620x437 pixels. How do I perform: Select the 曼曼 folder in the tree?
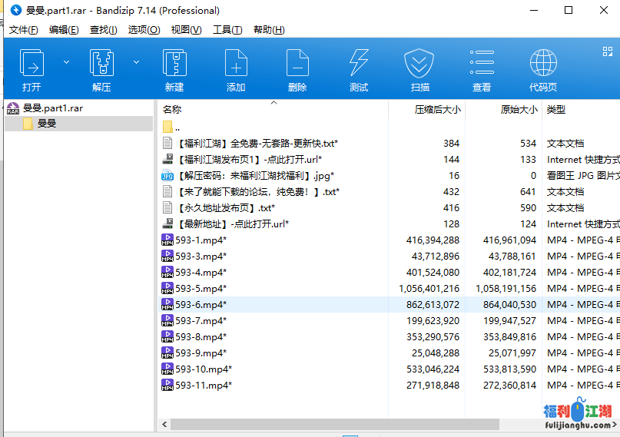(47, 123)
